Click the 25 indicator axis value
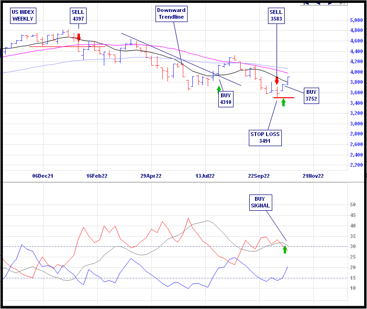 pos(353,257)
